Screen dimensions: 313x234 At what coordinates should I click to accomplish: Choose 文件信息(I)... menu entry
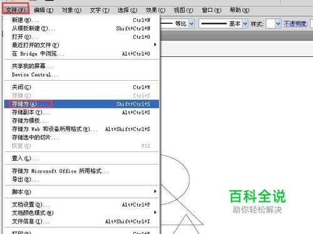point(81,221)
